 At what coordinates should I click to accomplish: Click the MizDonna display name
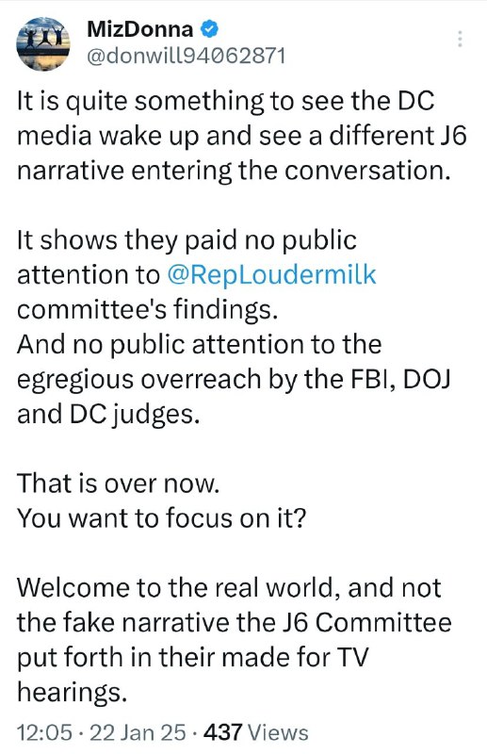click(x=140, y=30)
